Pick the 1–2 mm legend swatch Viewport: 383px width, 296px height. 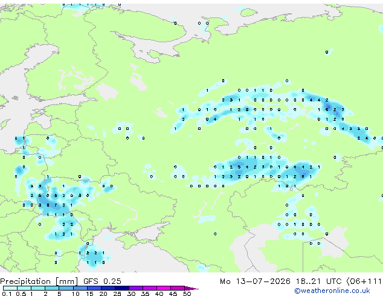38,288
